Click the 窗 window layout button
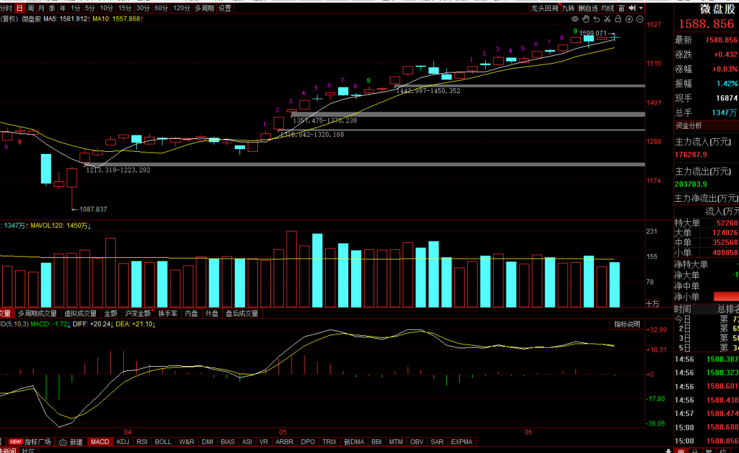This screenshot has width=739, height=453. point(621,8)
